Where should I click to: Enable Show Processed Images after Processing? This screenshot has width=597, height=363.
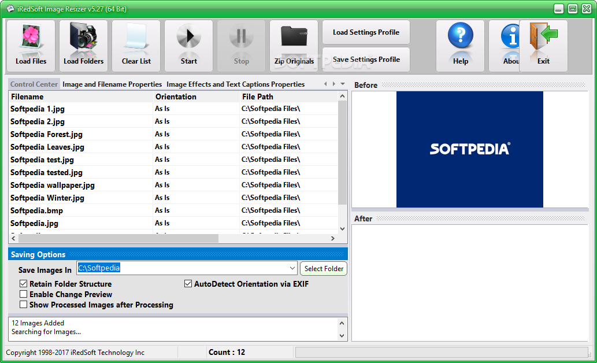[24, 305]
